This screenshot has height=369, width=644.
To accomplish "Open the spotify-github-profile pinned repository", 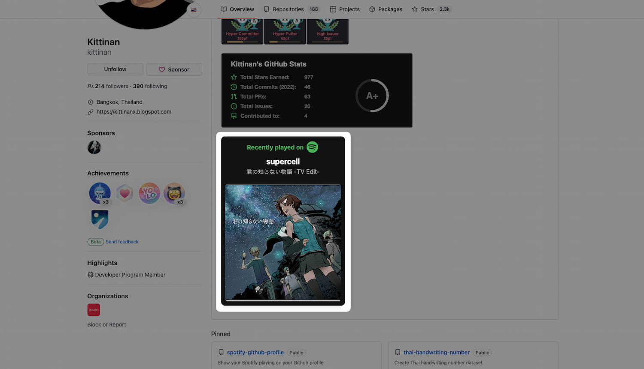I will (x=255, y=352).
